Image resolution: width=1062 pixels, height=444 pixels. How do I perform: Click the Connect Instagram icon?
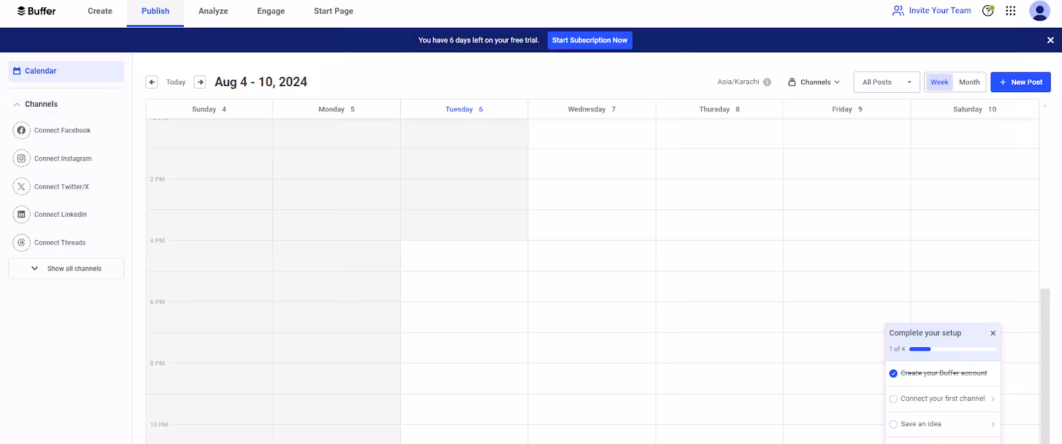(x=21, y=158)
